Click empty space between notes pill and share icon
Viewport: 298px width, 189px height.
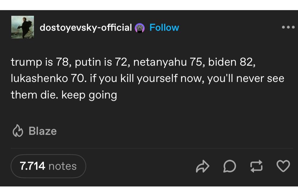tap(140, 166)
